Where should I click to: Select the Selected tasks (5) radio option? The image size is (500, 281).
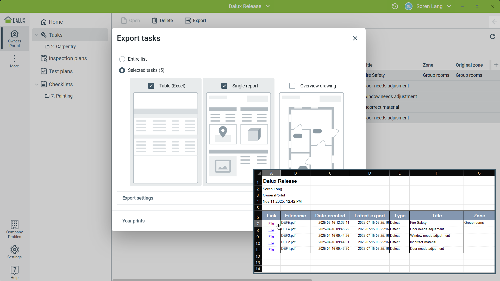click(x=122, y=71)
